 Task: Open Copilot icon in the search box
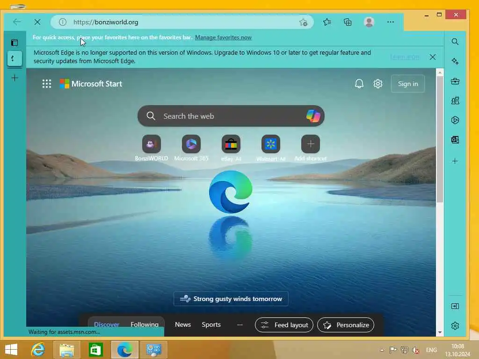313,116
